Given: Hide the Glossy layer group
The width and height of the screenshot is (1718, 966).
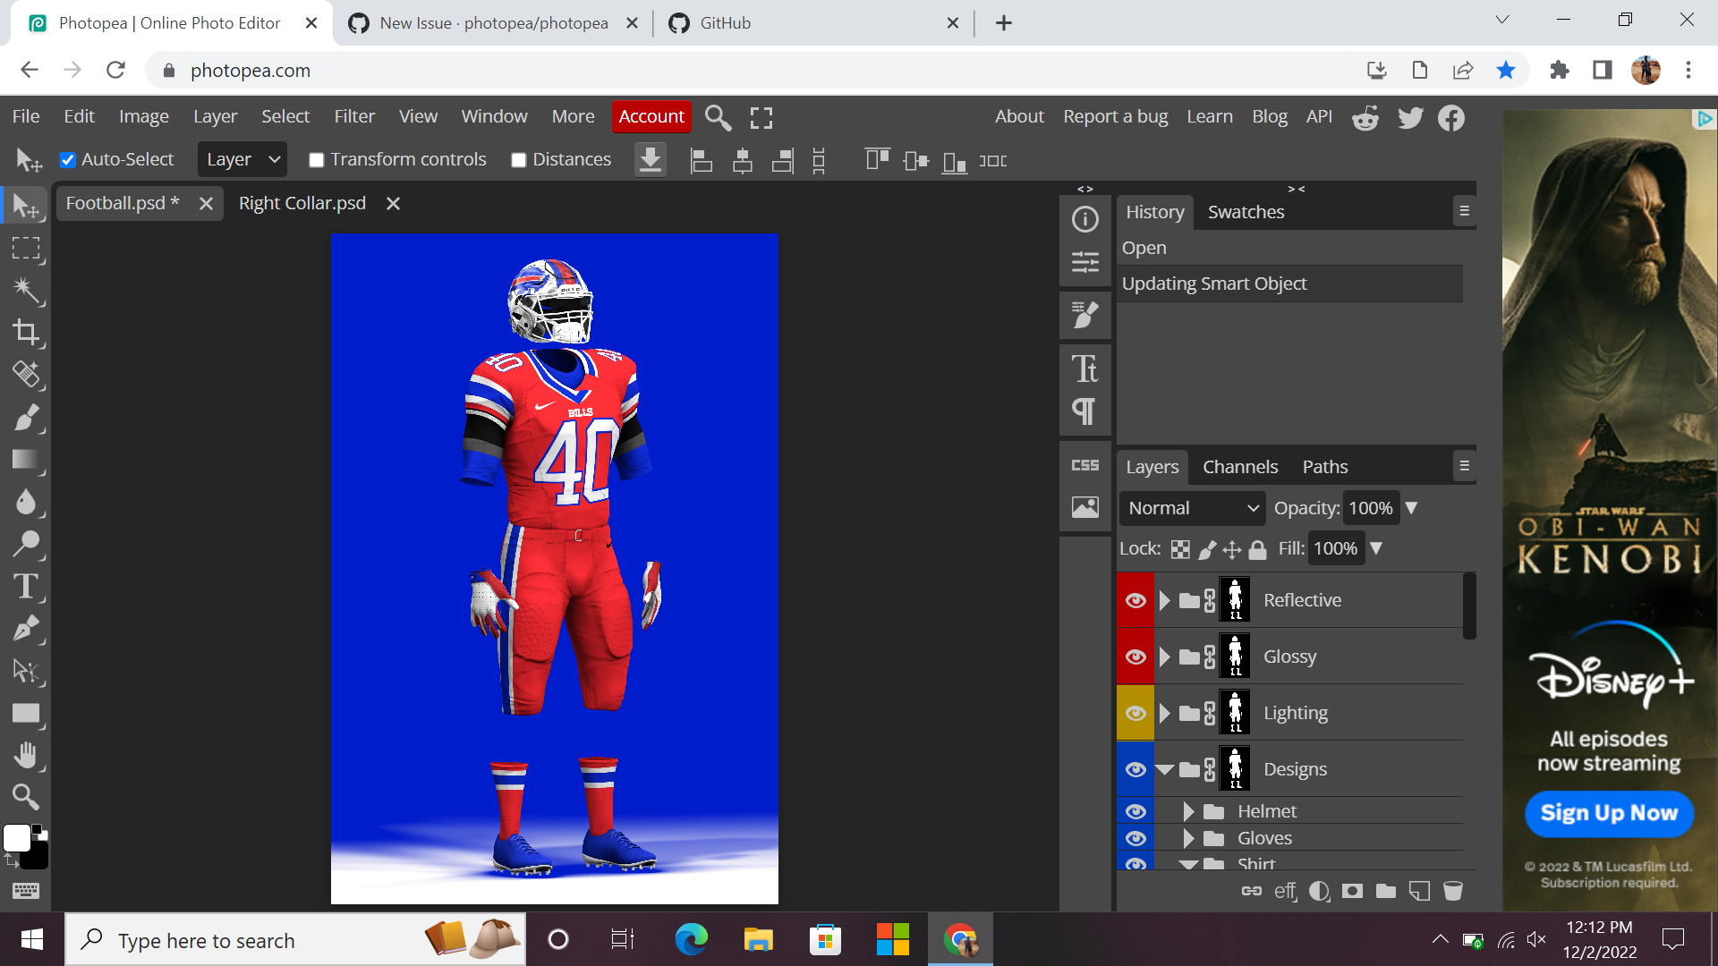Looking at the screenshot, I should pyautogui.click(x=1135, y=657).
